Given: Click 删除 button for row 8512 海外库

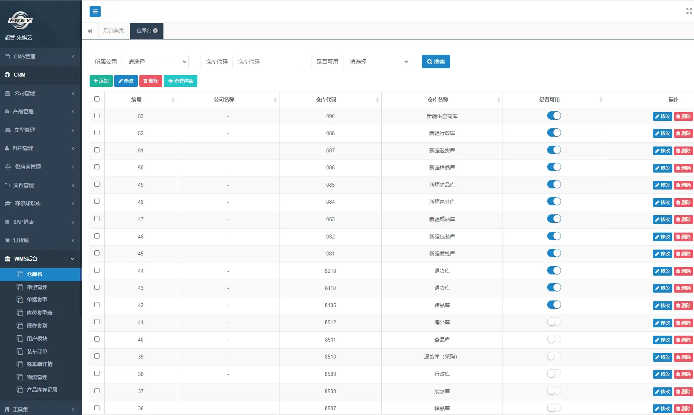Looking at the screenshot, I should 683,323.
